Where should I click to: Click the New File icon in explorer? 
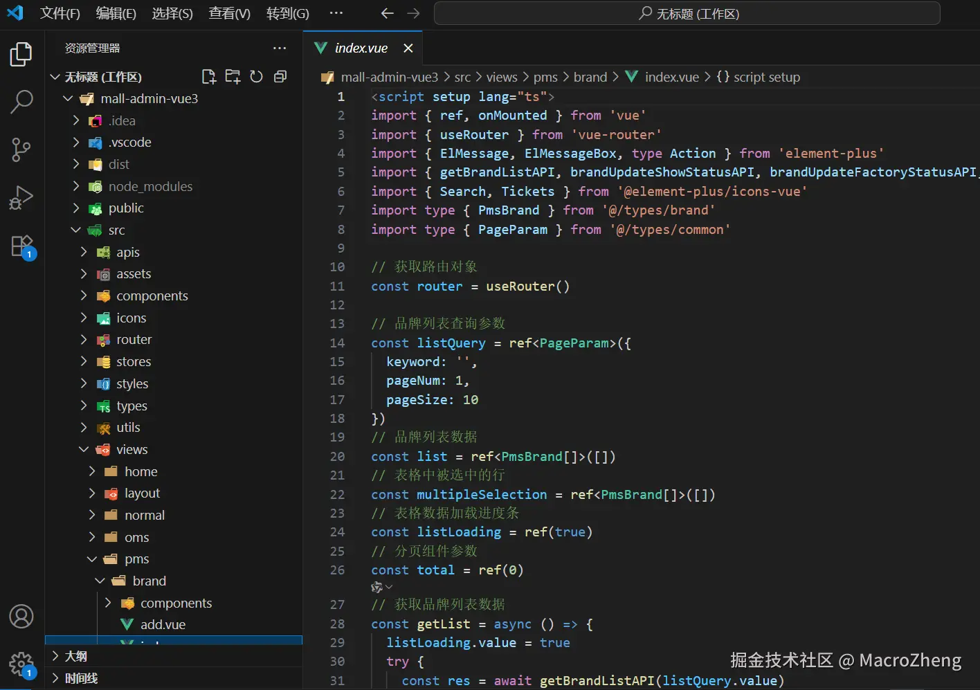tap(208, 77)
